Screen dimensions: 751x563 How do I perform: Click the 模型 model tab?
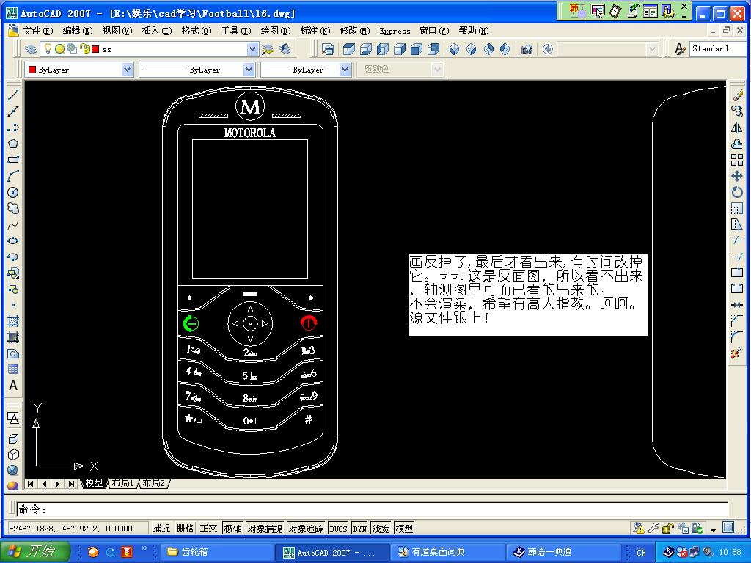(x=94, y=484)
